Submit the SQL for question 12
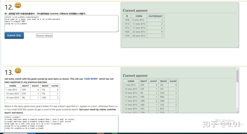 coord(14,36)
